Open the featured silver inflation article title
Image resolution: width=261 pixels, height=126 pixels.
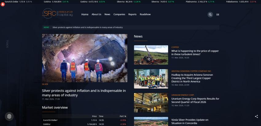pyautogui.click(x=84, y=93)
